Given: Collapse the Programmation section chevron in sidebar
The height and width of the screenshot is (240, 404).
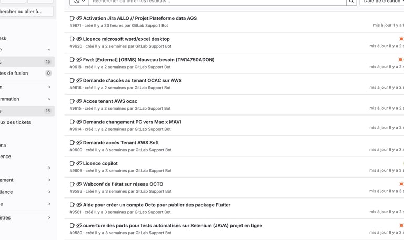Looking at the screenshot, I should click(49, 99).
